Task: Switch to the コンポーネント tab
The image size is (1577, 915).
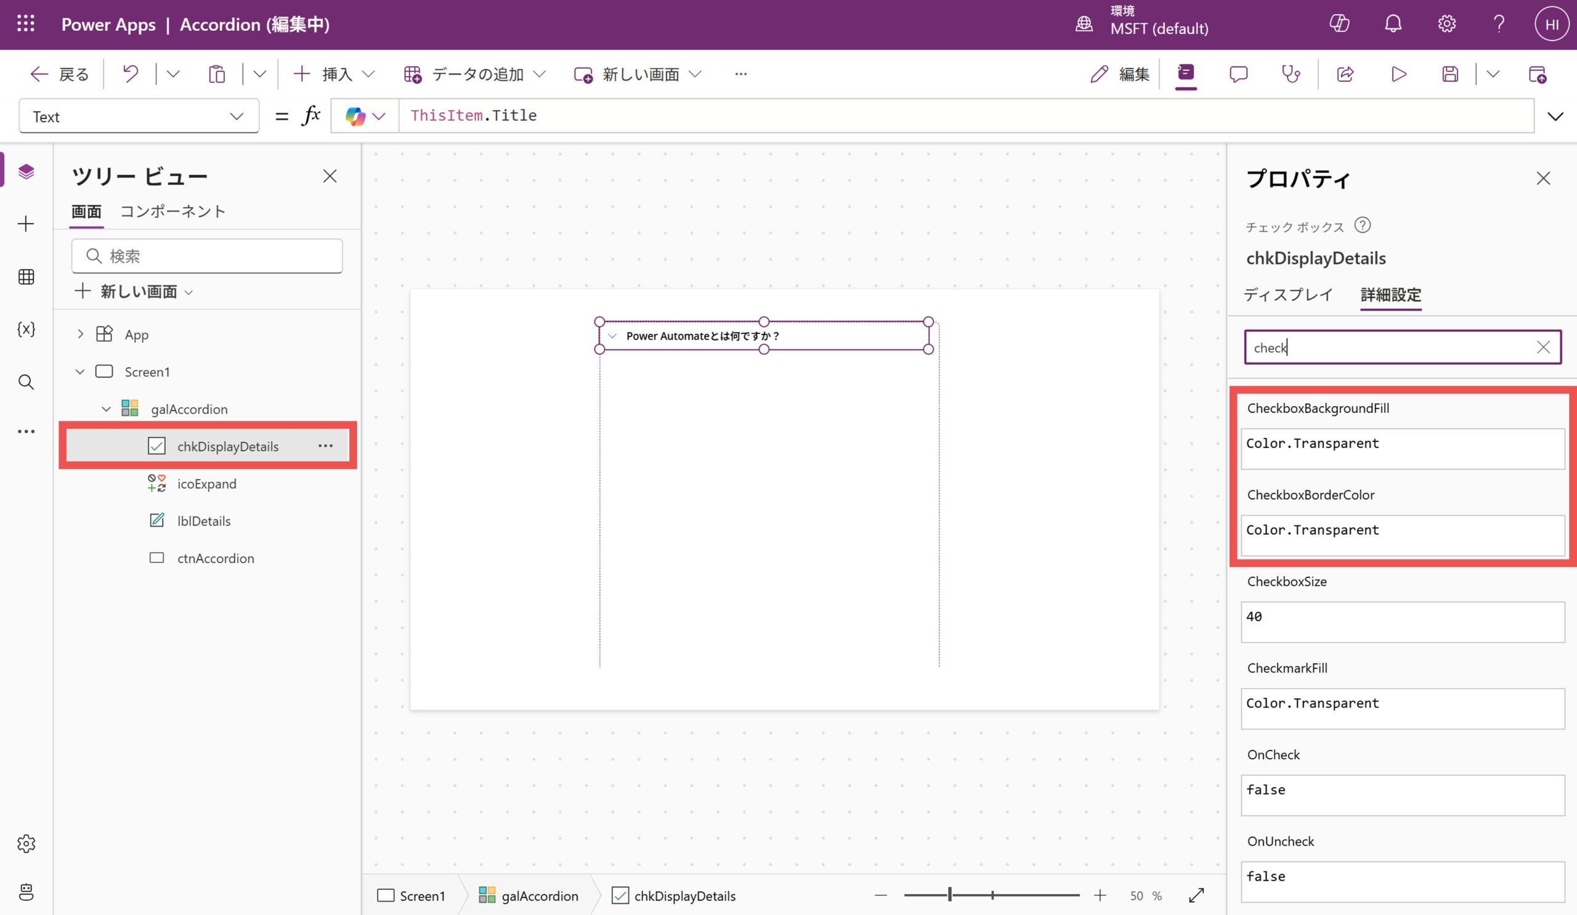Action: 172,211
